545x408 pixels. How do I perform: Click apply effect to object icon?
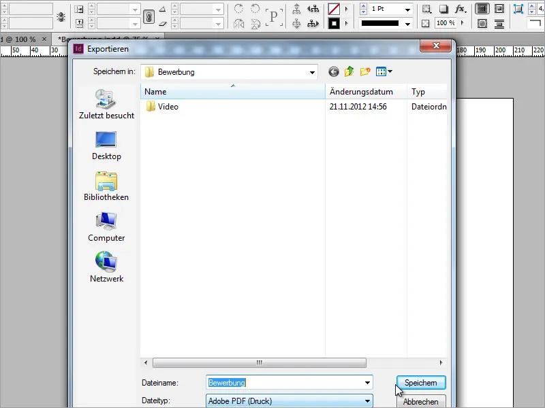(426, 9)
